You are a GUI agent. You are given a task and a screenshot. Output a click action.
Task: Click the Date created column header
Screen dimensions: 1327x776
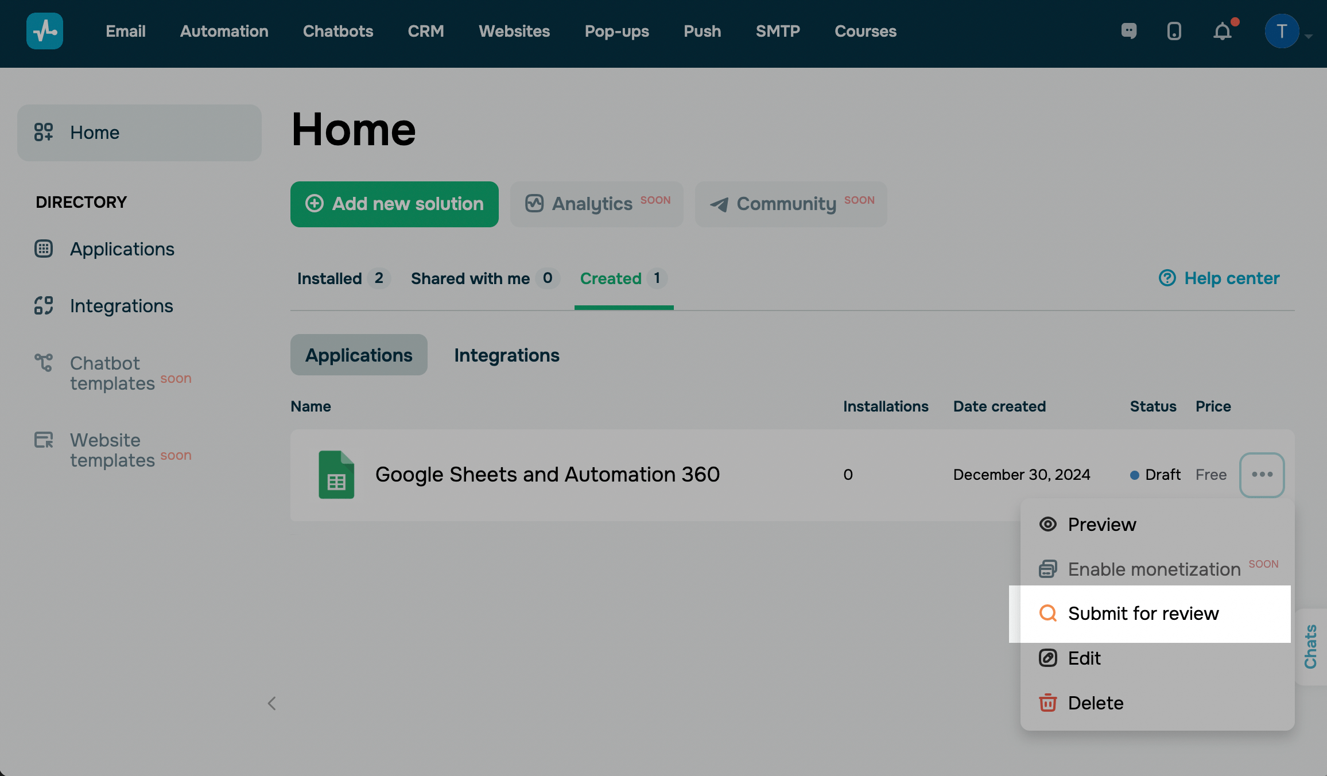pyautogui.click(x=999, y=406)
